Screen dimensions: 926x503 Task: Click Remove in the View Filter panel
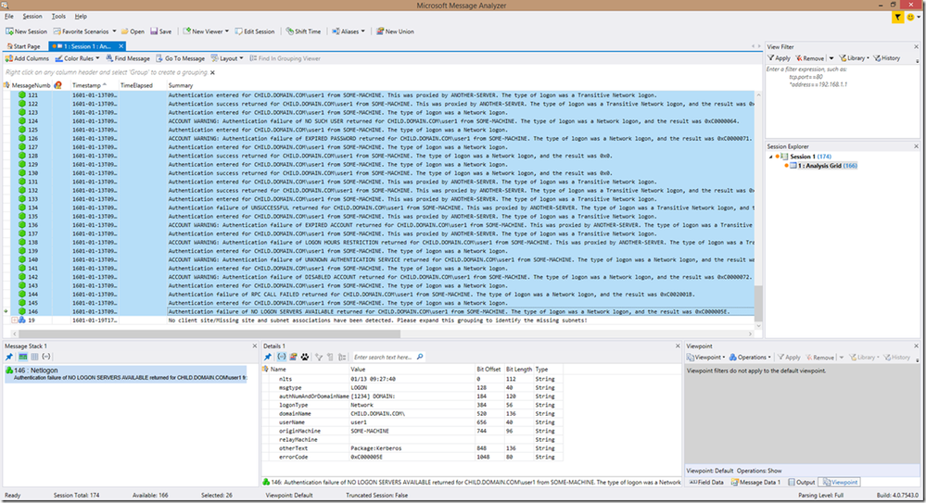pyautogui.click(x=809, y=58)
